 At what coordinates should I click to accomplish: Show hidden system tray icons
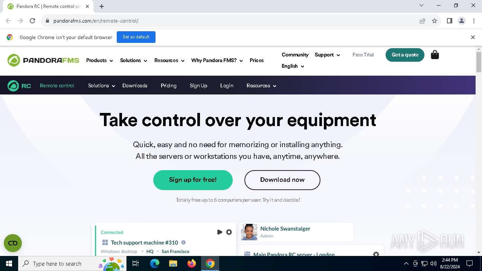coord(406,263)
